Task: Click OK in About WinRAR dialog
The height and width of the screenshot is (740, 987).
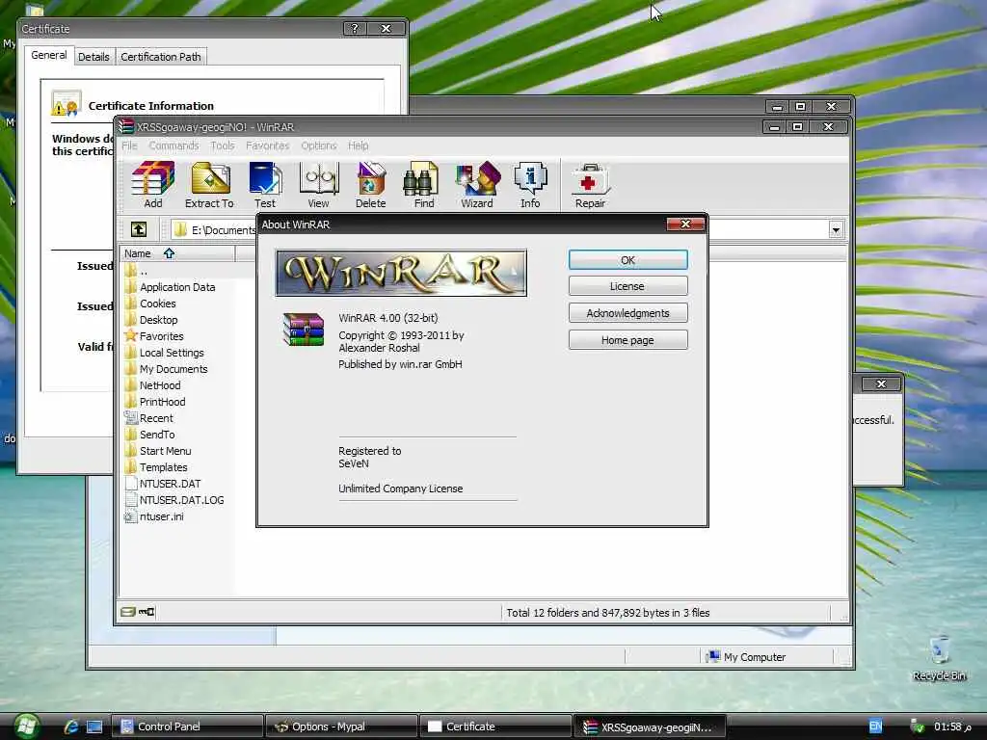Action: click(x=627, y=260)
